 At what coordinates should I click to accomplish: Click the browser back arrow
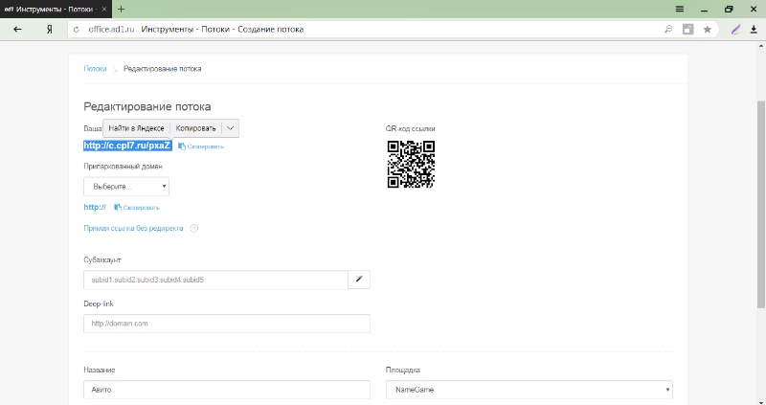[17, 30]
